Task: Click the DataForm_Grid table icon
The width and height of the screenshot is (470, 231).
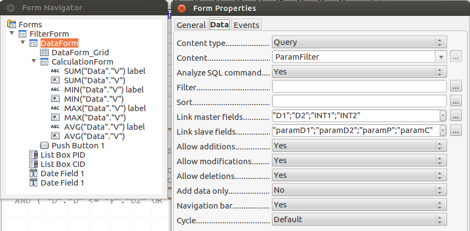Action: [x=45, y=53]
